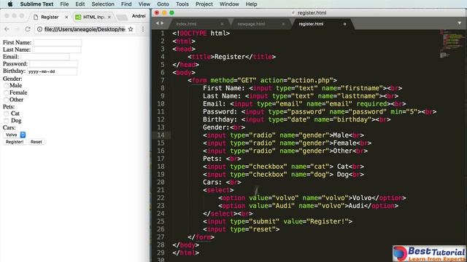Click the unsaved dot on register.html tab
The width and height of the screenshot is (467, 262).
coord(344,24)
